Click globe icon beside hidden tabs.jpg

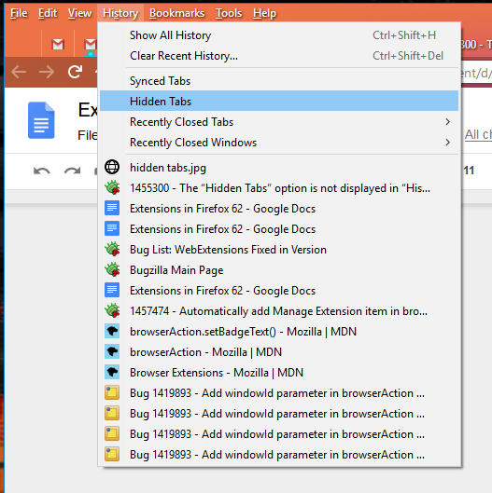(x=112, y=167)
